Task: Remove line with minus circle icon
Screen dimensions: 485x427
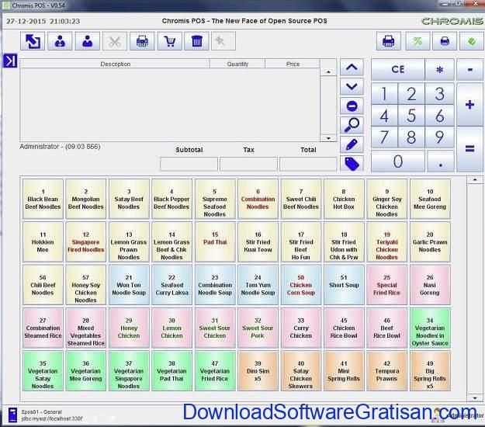Action: point(352,106)
